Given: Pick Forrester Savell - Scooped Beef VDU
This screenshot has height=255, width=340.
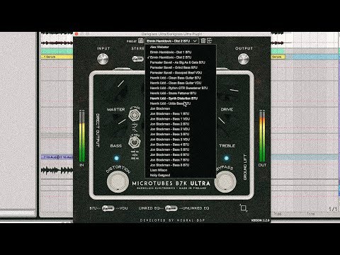Looking at the screenshot, I should (181, 73).
